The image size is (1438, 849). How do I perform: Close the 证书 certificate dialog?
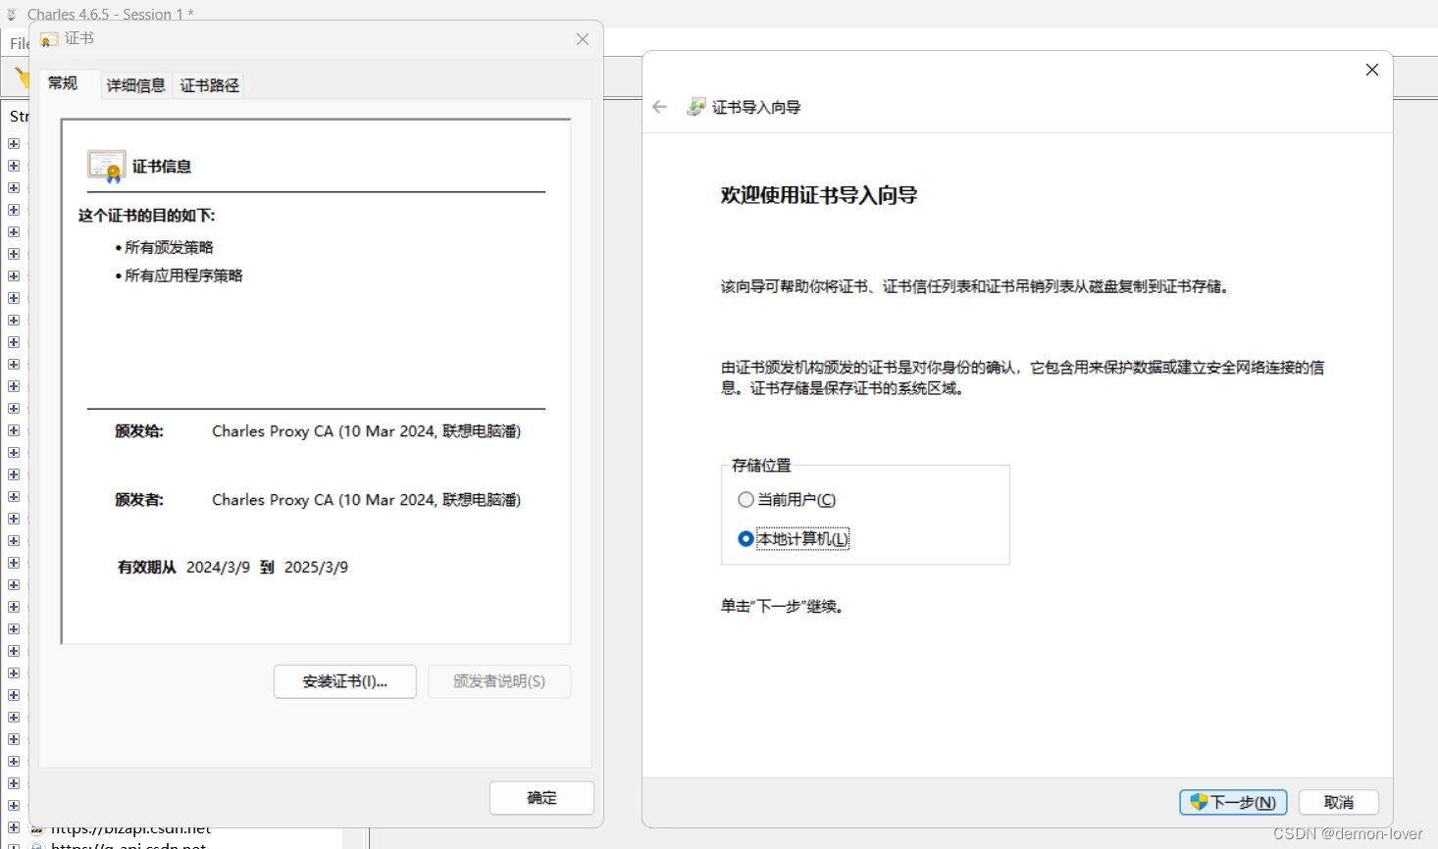point(583,39)
